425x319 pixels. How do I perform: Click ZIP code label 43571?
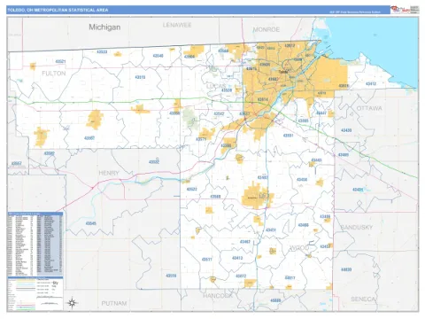click(x=201, y=139)
